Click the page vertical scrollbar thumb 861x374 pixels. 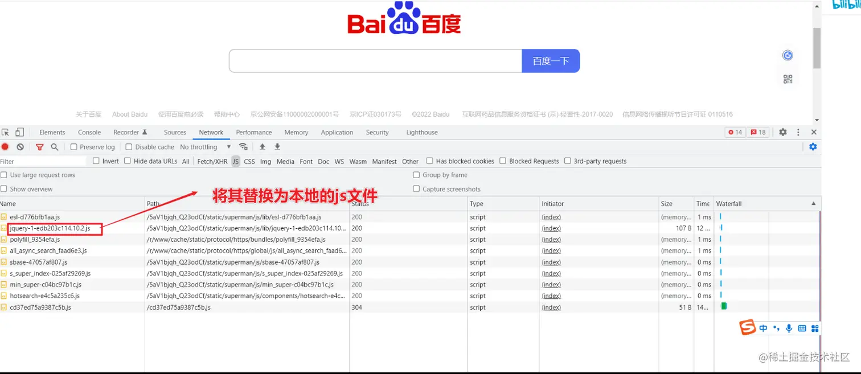pyautogui.click(x=817, y=47)
